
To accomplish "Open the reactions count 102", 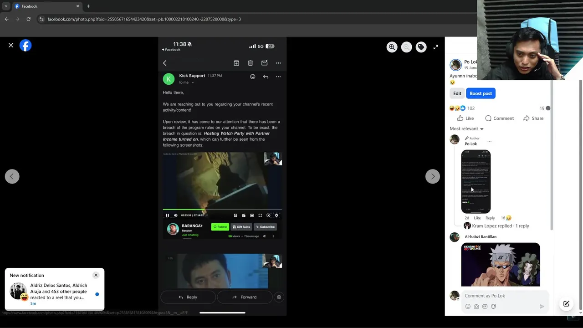I will coord(471,108).
